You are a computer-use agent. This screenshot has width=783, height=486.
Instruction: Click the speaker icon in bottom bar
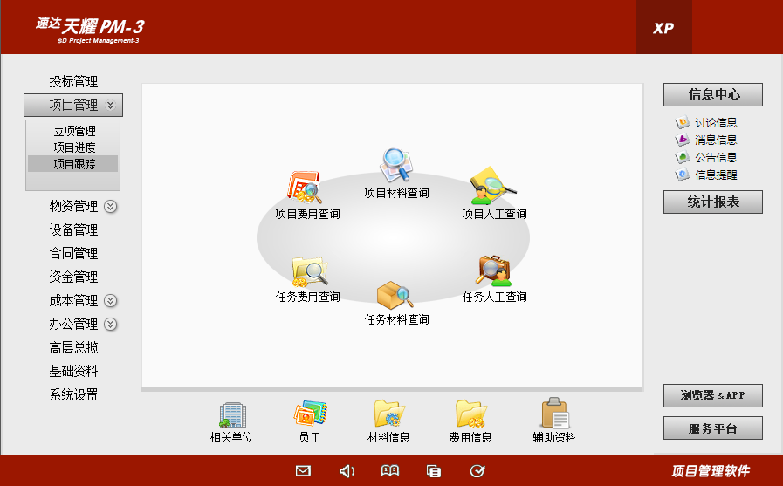coord(347,471)
